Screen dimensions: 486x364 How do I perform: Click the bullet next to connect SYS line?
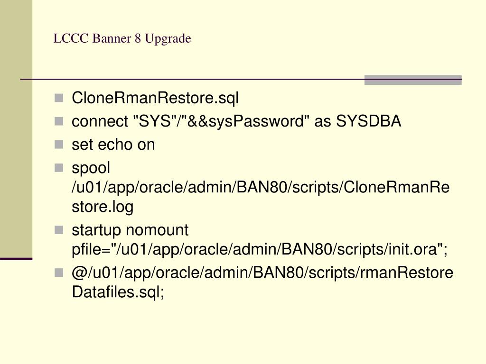point(59,121)
